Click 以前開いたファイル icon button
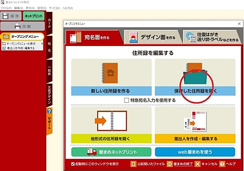Image resolution: width=244 pixels, height=171 pixels. (x=133, y=164)
